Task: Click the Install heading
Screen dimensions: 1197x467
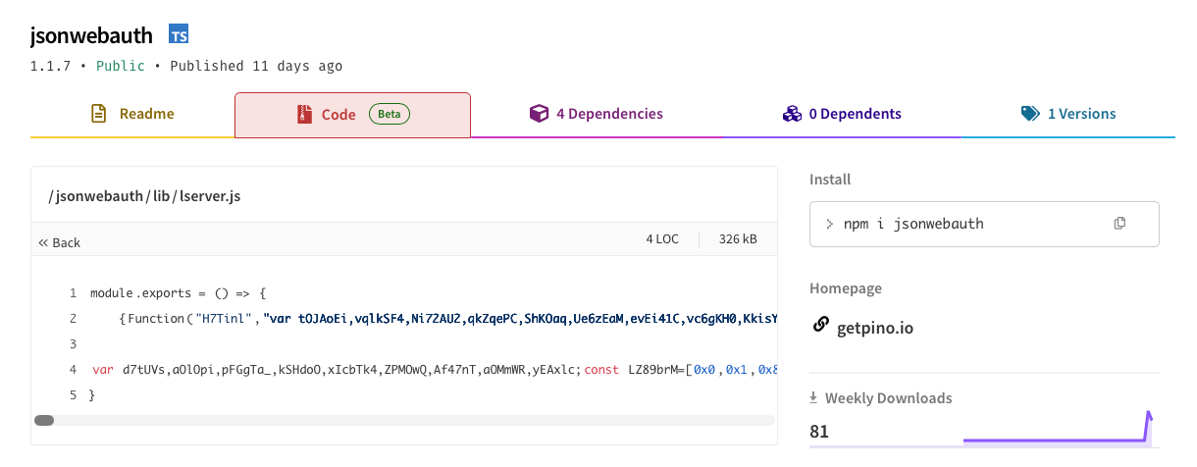Action: pos(830,180)
